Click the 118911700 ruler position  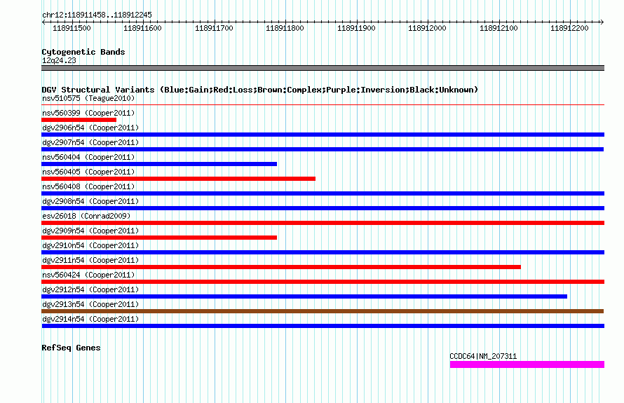[214, 28]
